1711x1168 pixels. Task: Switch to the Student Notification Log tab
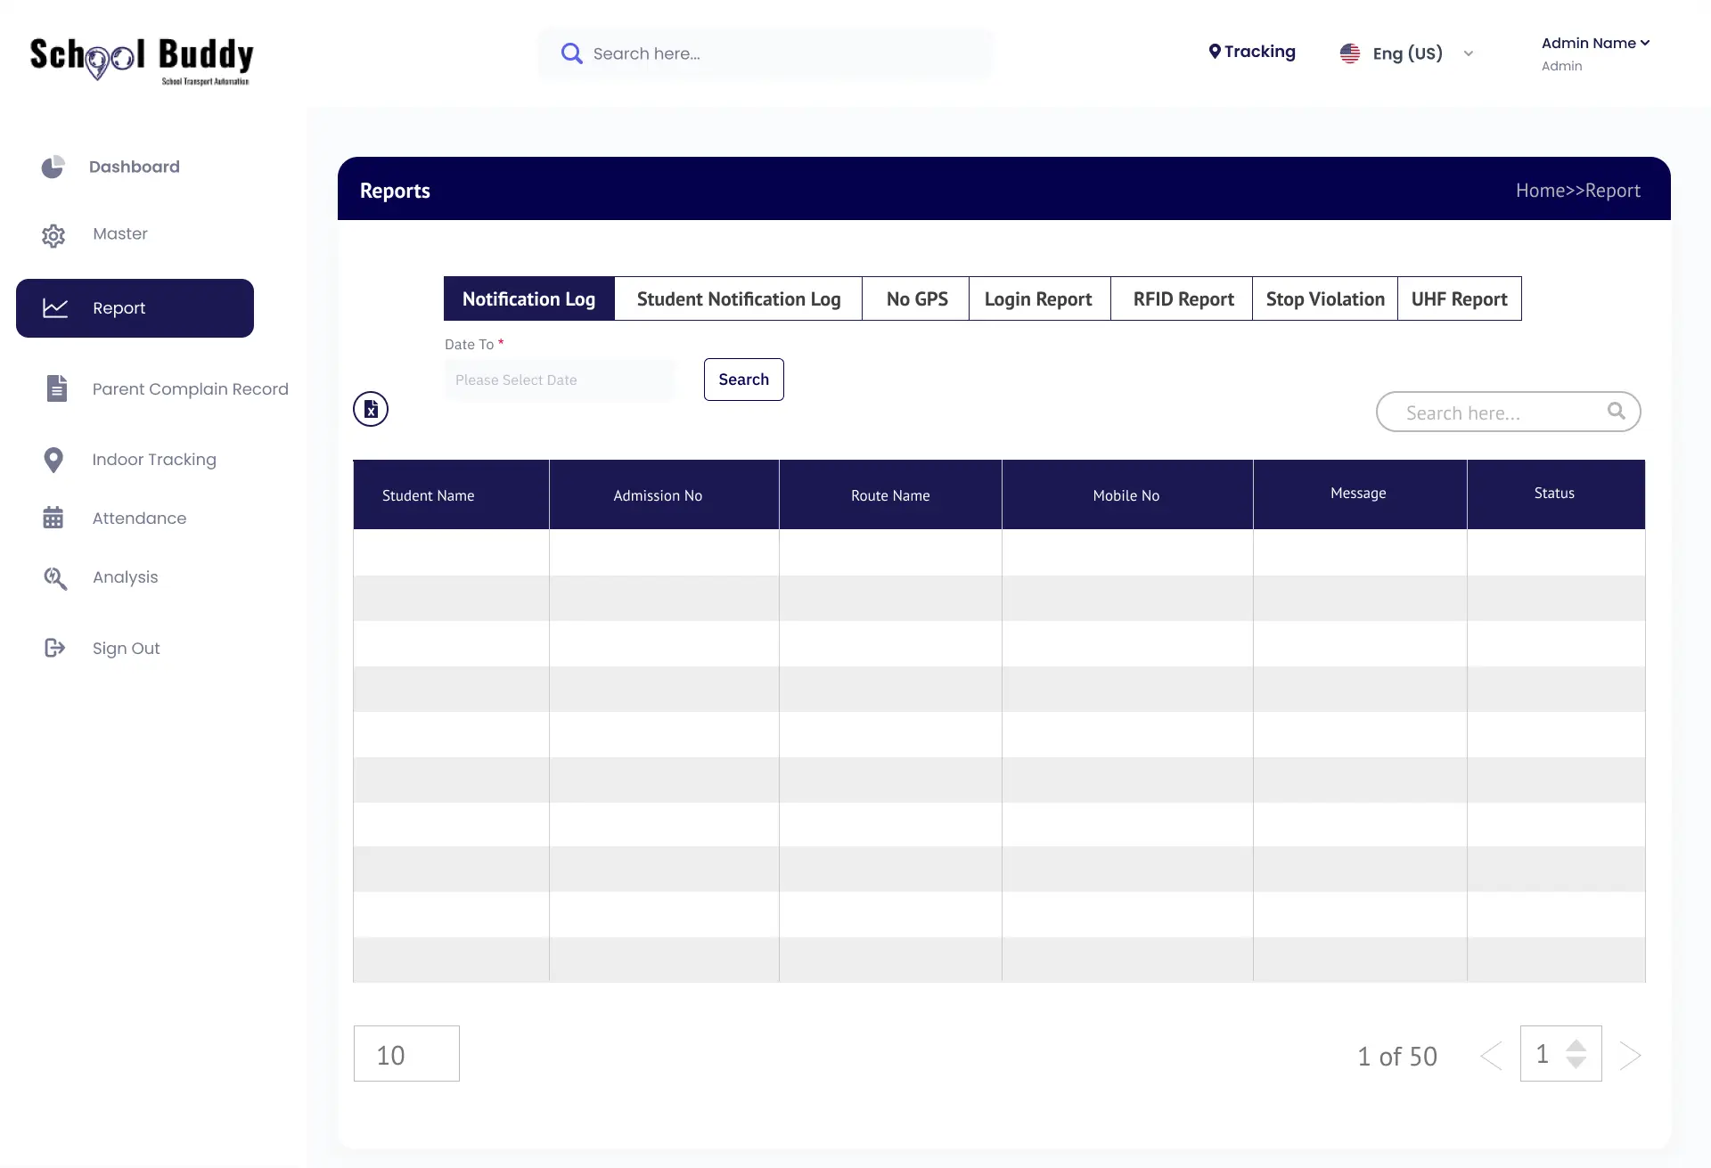738,299
